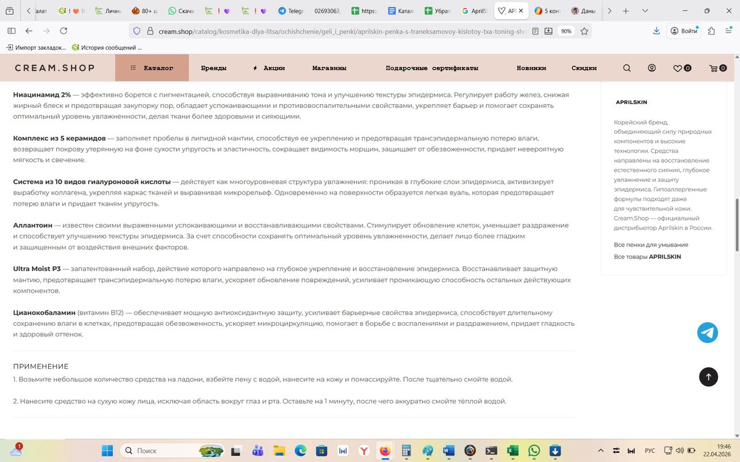Viewport: 740px width, 462px height.
Task: Open the shopping cart icon
Action: [713, 68]
